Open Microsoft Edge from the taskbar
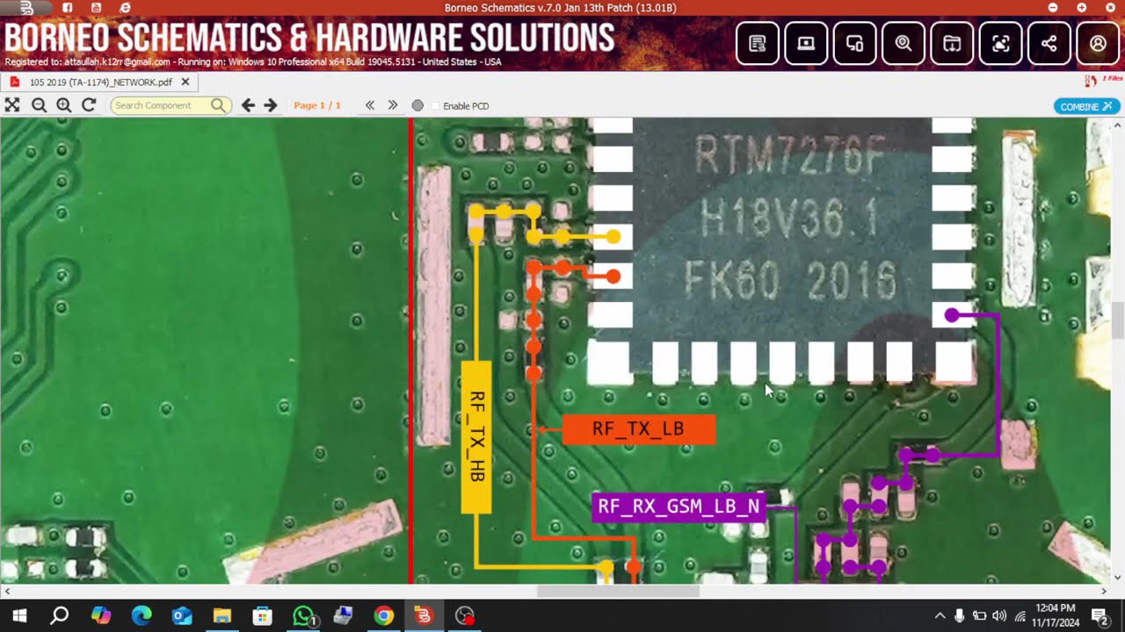 142,615
